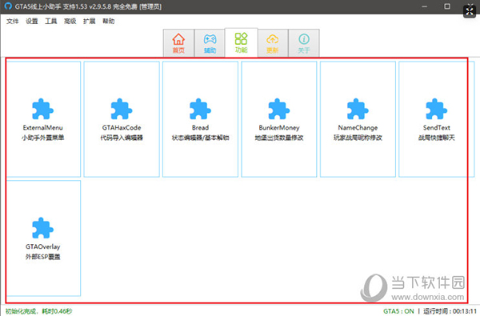
Task: Open the 关于 about info tab
Action: pyautogui.click(x=304, y=43)
